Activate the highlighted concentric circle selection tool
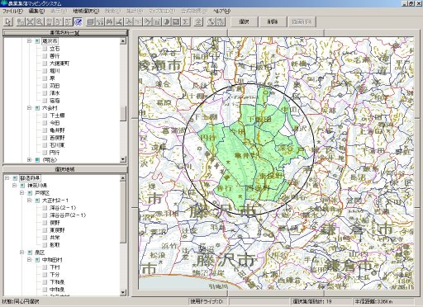Image resolution: width=423 pixels, height=307 pixels. (78, 21)
